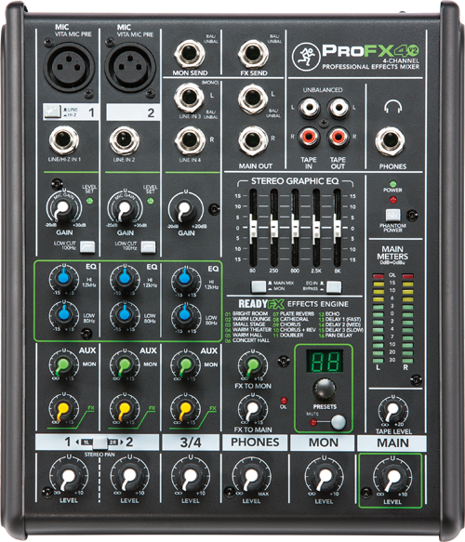The image size is (465, 542).
Task: Click the 80 Hz graphic EQ fader
Action: [x=253, y=228]
